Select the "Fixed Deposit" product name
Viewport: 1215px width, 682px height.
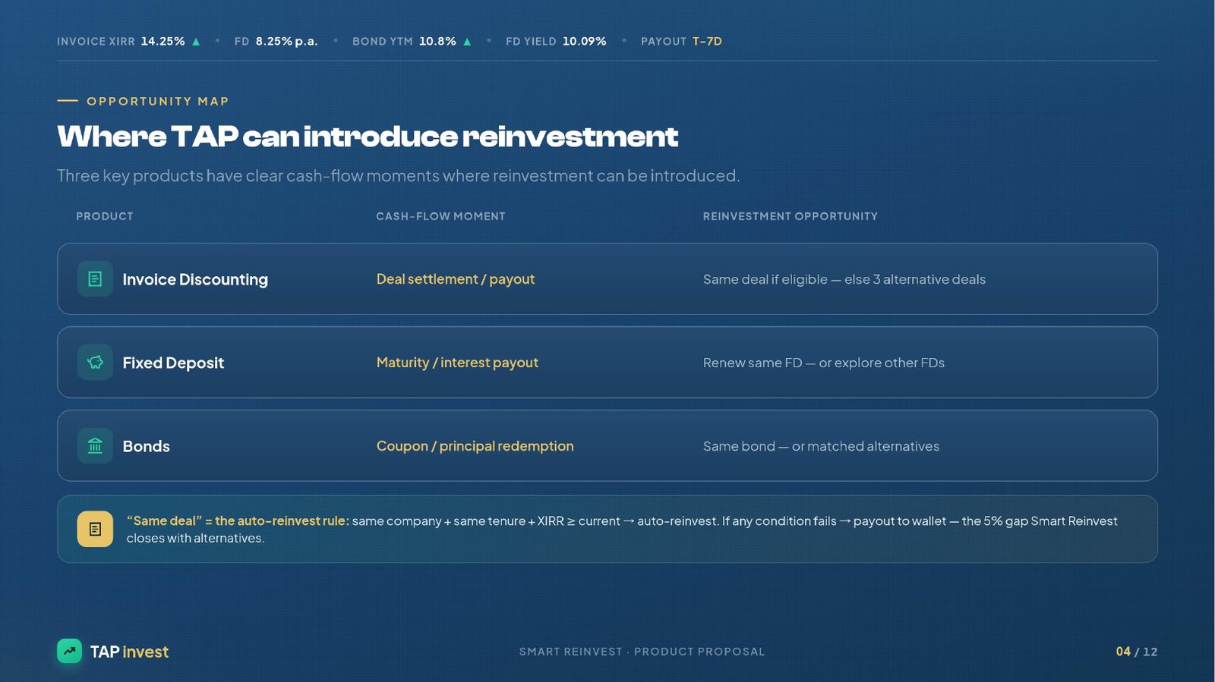173,363
